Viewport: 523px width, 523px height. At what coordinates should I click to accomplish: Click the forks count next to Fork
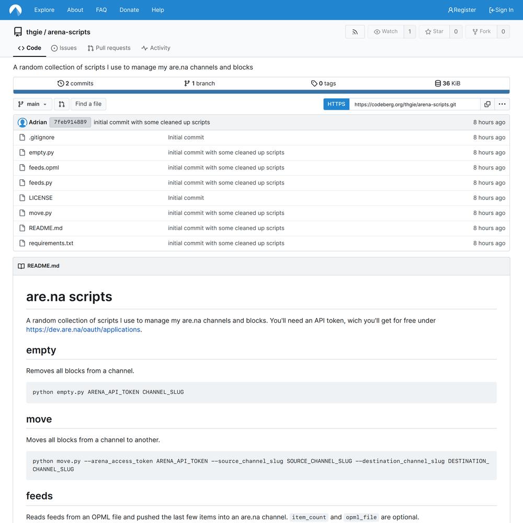point(503,32)
